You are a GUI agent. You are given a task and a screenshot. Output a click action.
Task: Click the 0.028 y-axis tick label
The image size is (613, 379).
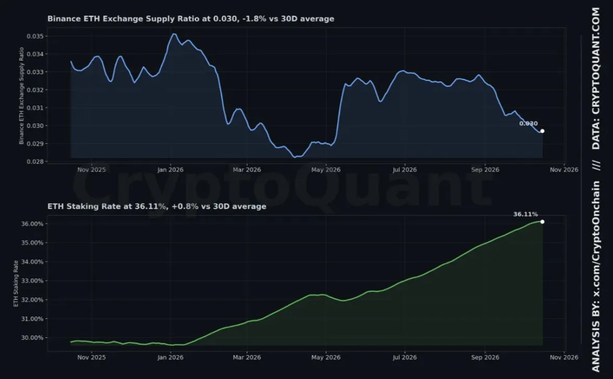pyautogui.click(x=35, y=161)
